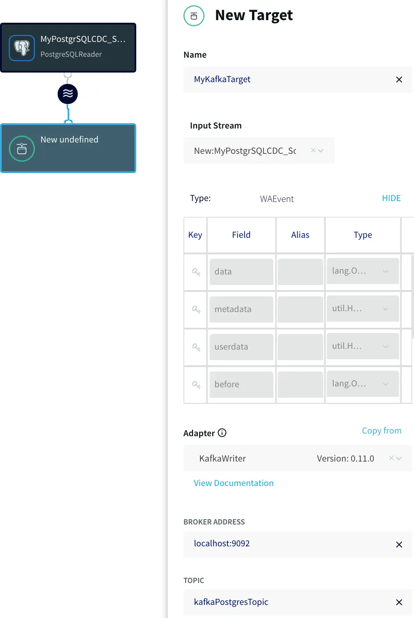
Task: Open type dropdown for data field
Action: [385, 271]
